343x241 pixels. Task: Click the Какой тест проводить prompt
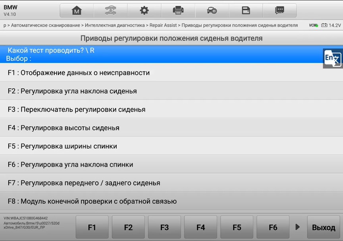pyautogui.click(x=51, y=50)
